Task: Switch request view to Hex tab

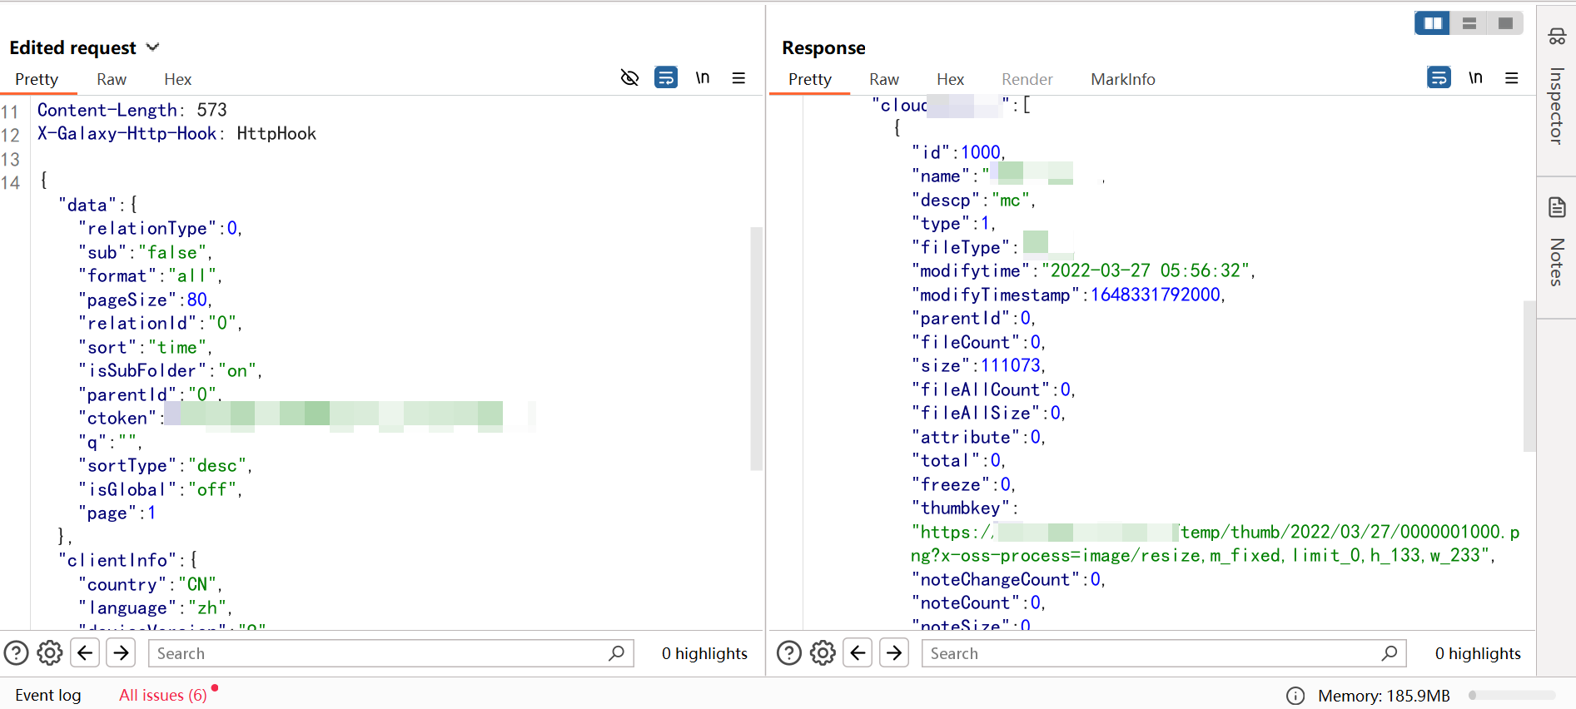Action: [x=177, y=79]
